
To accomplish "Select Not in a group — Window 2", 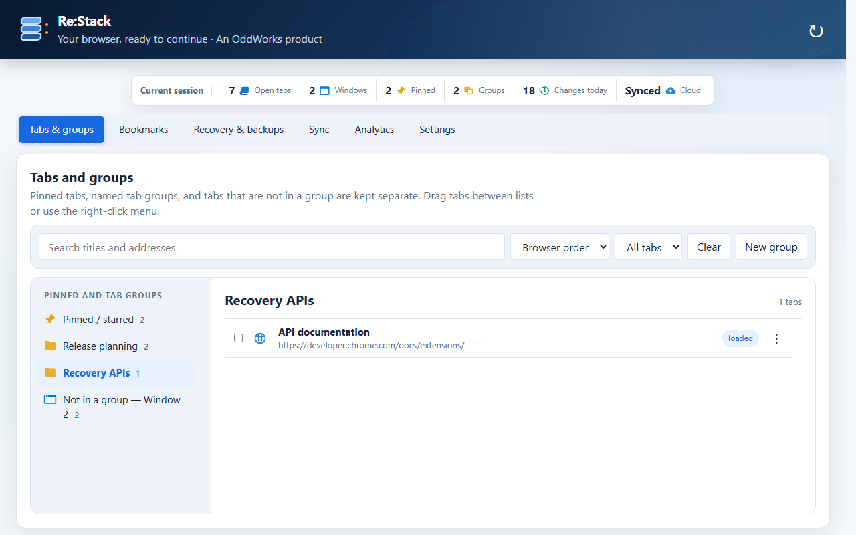I will (116, 407).
